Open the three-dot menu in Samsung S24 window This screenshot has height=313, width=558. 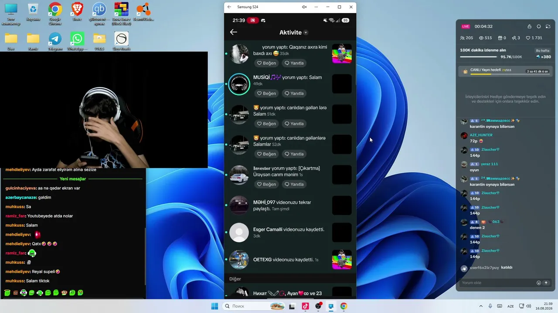click(316, 7)
